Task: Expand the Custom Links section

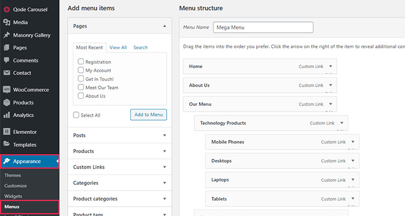Action: (164, 167)
